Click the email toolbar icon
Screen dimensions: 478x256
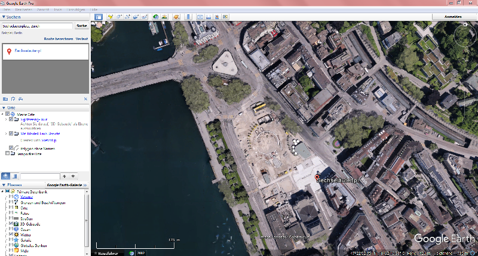(x=200, y=17)
